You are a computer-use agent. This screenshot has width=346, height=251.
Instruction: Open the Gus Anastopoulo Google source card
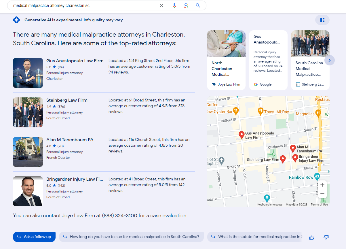(268, 60)
